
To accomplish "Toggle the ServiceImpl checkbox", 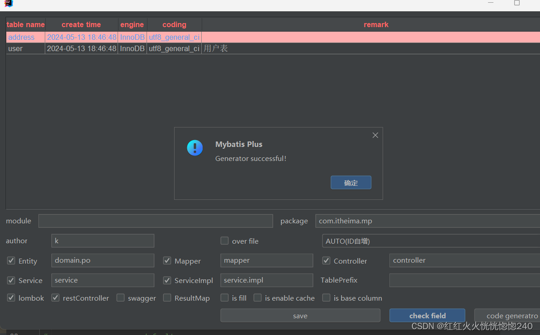I will click(167, 280).
